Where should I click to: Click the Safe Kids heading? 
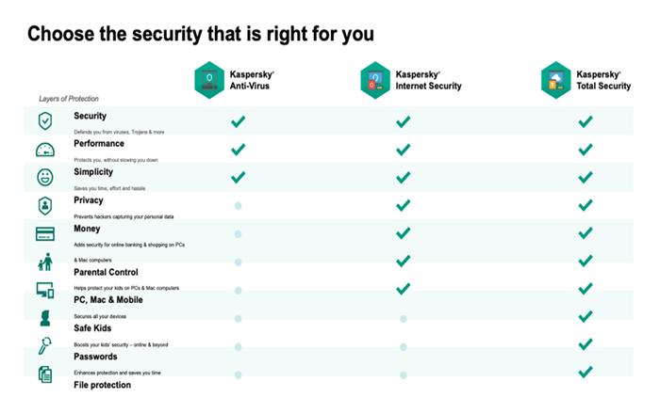point(92,328)
